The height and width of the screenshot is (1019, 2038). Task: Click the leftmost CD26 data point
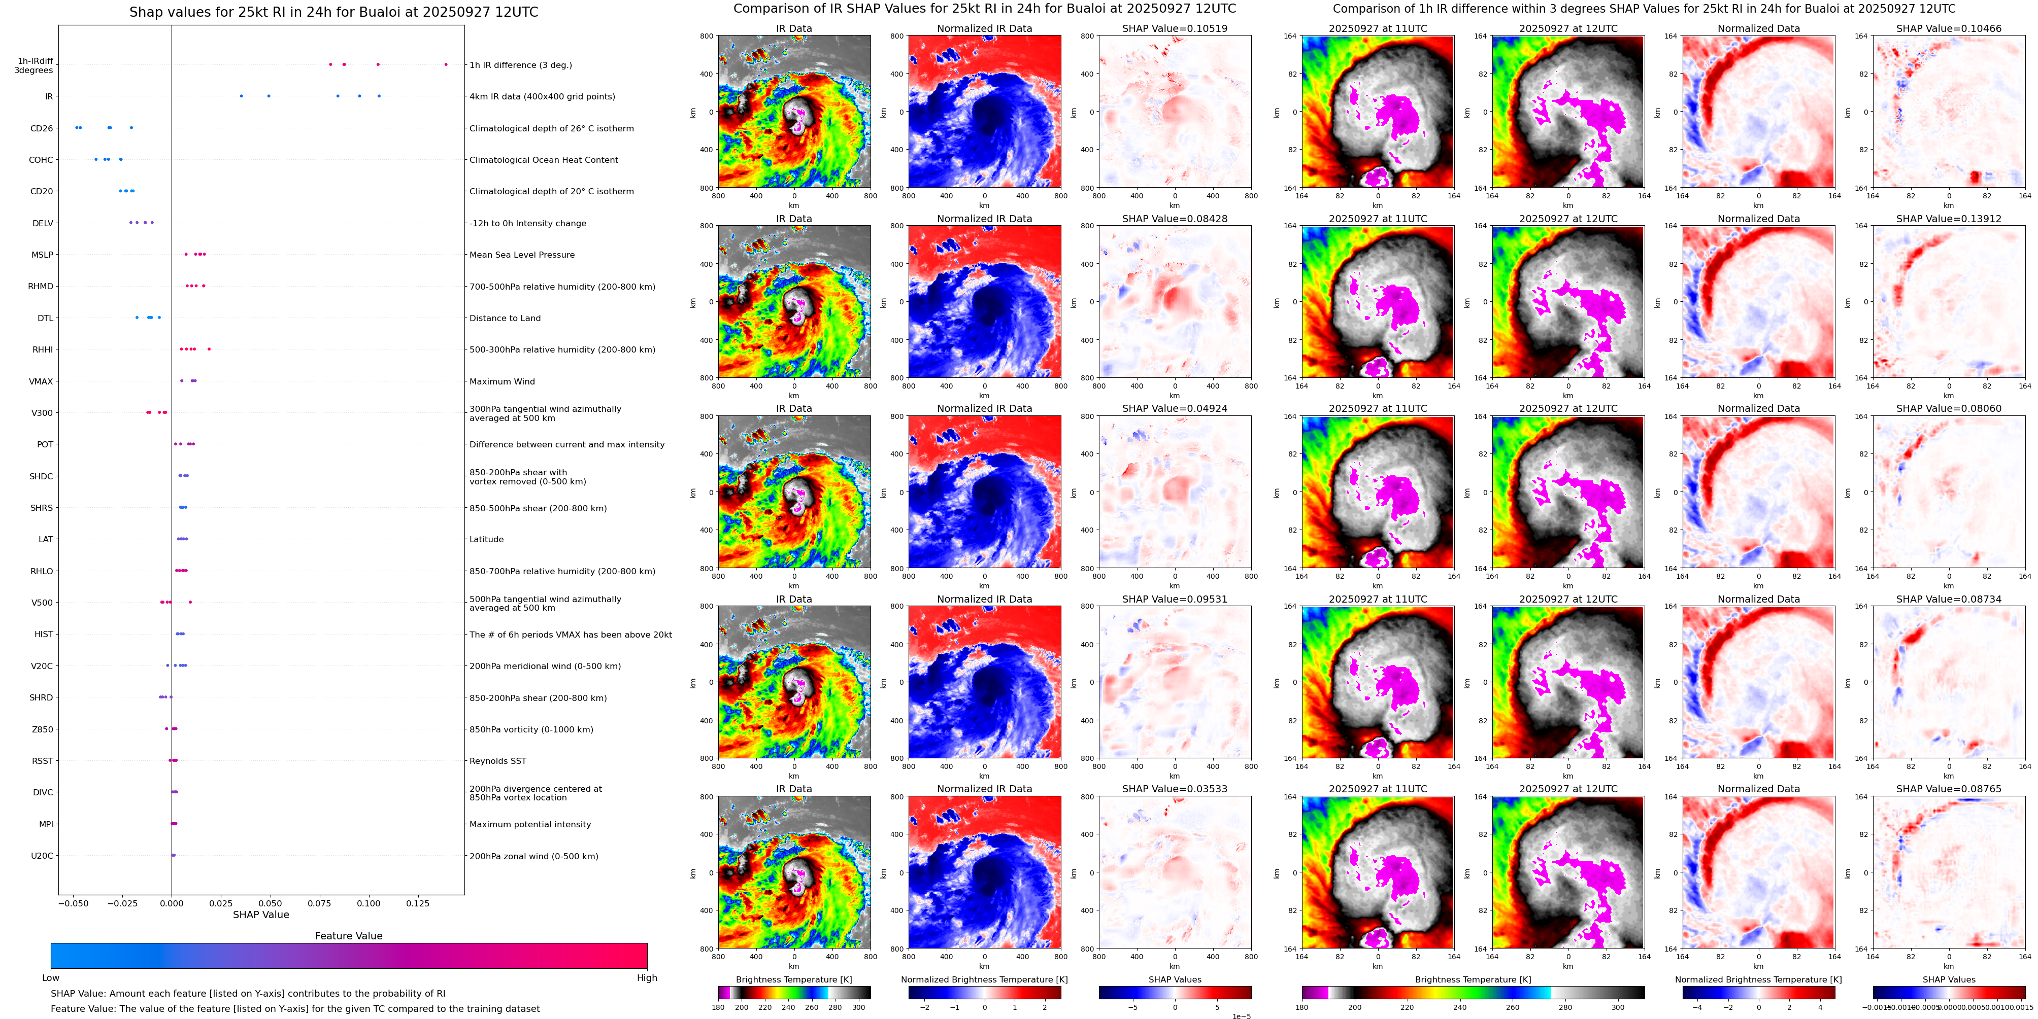coord(76,127)
